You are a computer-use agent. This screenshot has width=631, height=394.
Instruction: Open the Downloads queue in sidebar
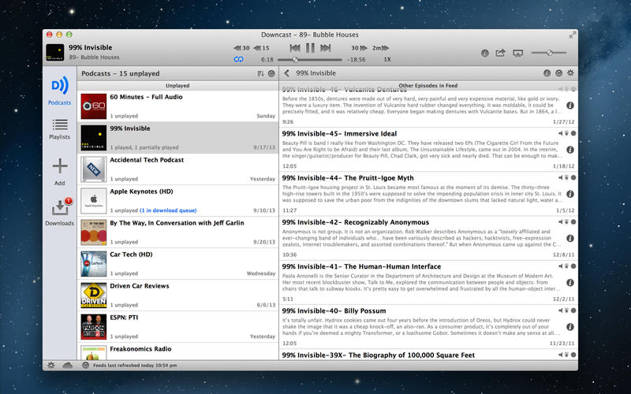tap(59, 211)
